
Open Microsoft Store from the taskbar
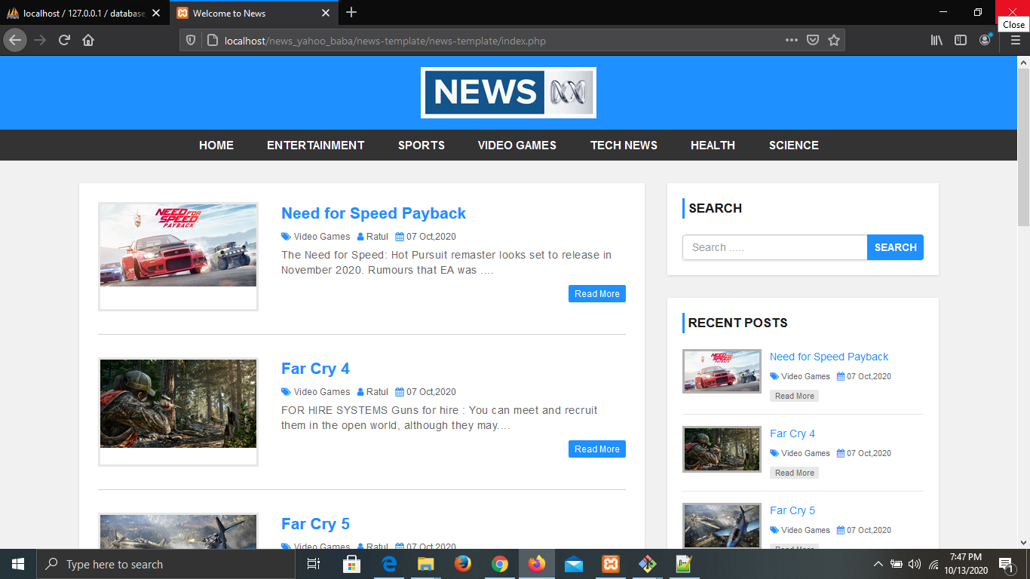[351, 564]
